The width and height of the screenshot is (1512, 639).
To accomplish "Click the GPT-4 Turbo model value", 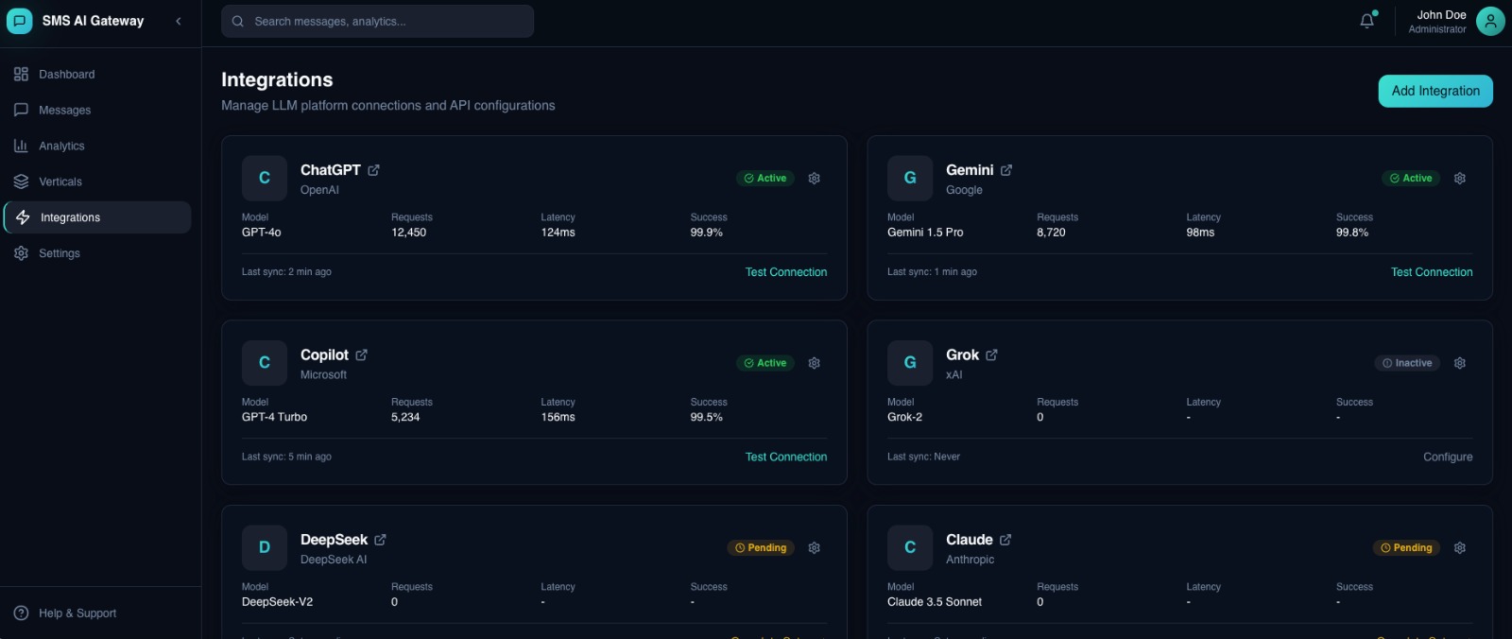I will pos(274,417).
